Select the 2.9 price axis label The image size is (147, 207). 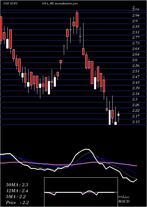(135, 21)
